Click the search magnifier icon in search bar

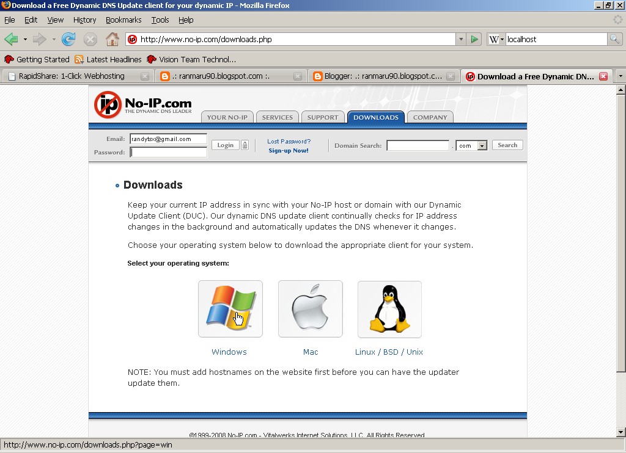(x=614, y=39)
